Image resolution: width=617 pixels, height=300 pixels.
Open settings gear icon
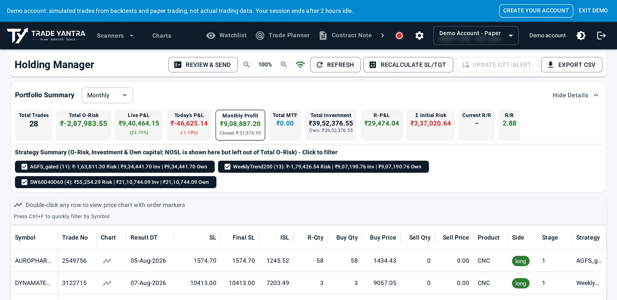coord(420,35)
